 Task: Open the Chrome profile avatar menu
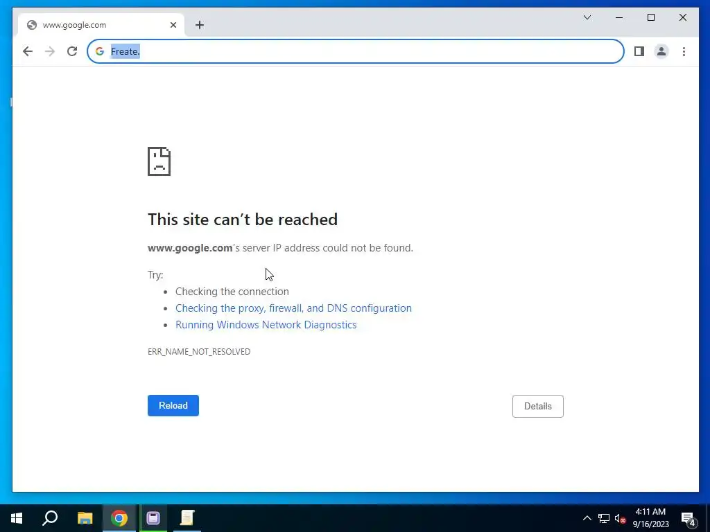click(661, 51)
